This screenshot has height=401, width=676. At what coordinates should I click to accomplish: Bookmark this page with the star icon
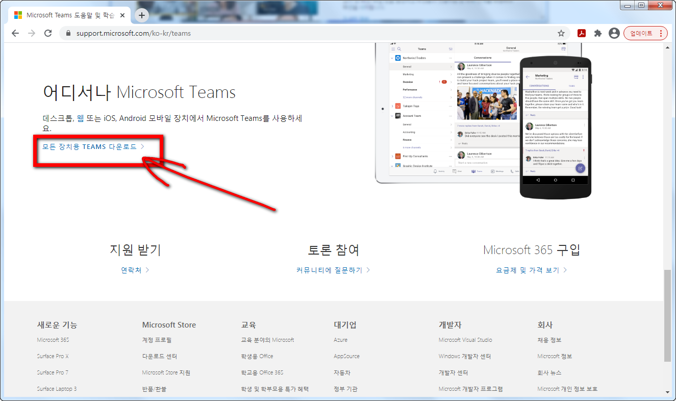click(561, 33)
